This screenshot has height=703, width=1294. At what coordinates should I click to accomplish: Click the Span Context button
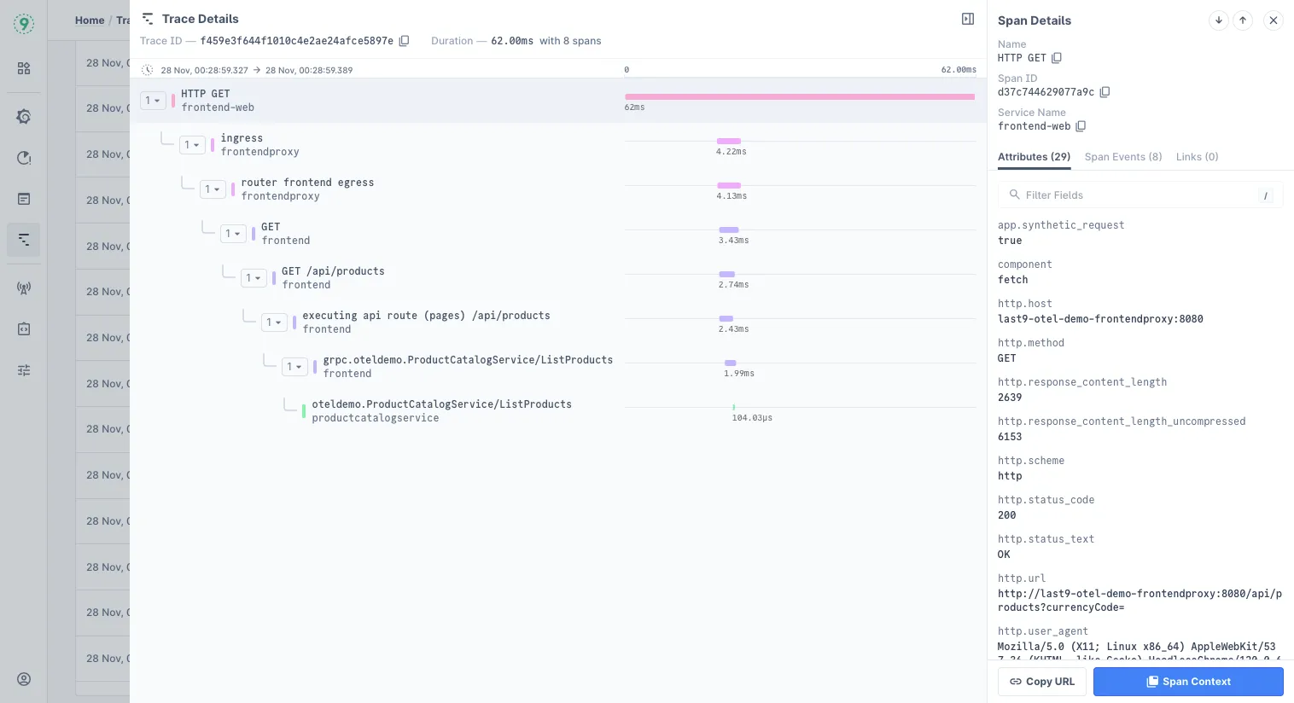click(1188, 682)
